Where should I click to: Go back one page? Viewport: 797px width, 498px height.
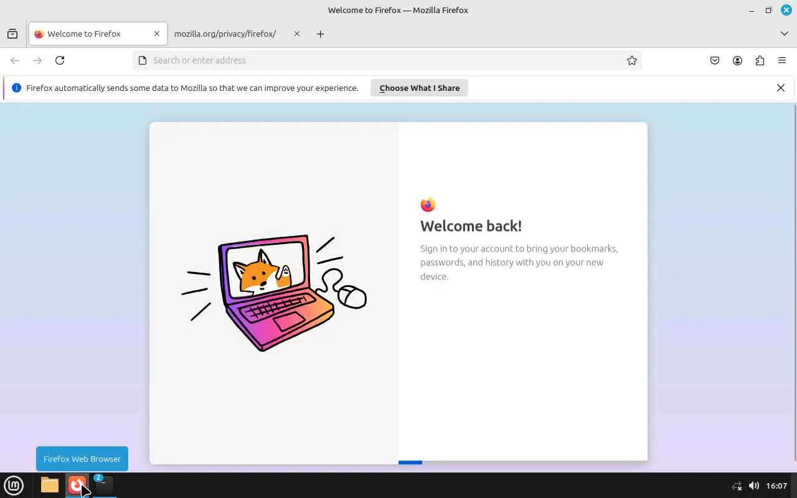click(15, 60)
